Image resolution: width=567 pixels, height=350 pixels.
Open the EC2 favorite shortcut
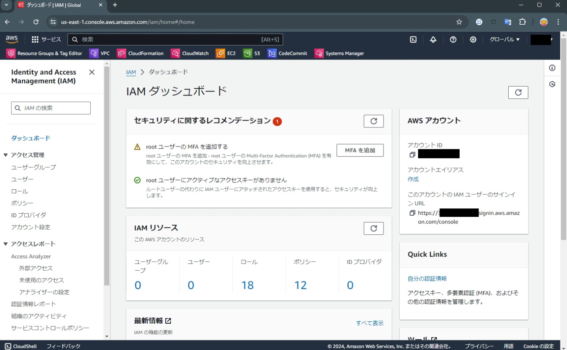point(226,53)
